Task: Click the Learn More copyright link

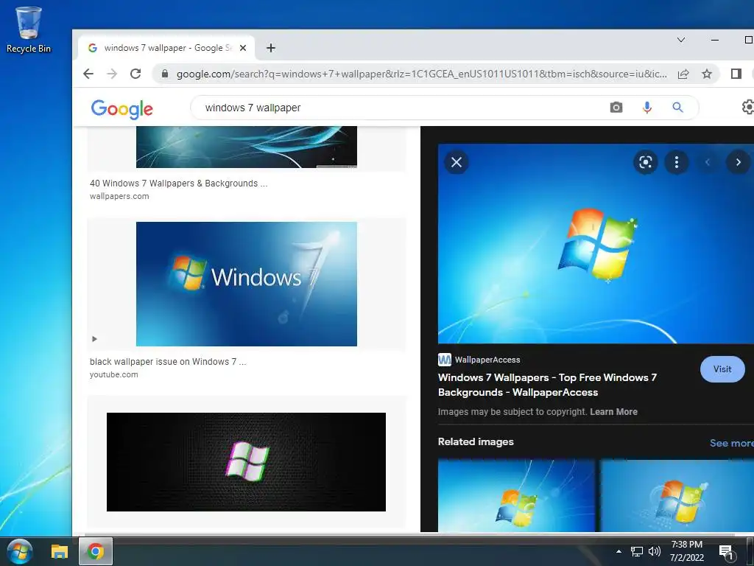Action: (x=613, y=411)
